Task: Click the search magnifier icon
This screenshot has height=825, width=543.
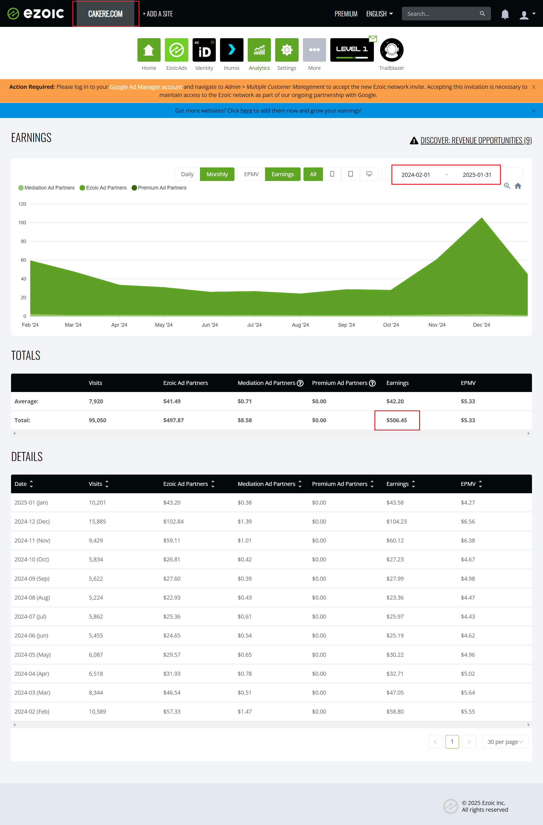Action: (x=482, y=14)
